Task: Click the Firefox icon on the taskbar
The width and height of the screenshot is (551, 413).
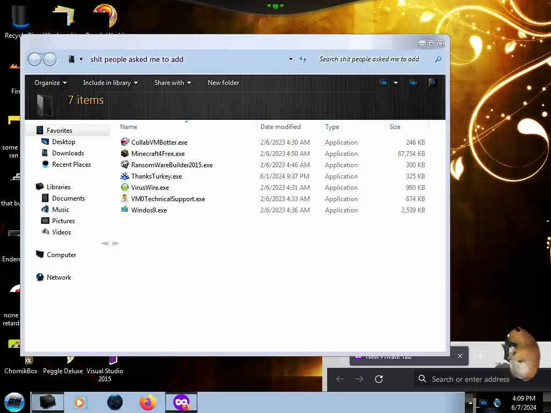Action: [x=148, y=402]
